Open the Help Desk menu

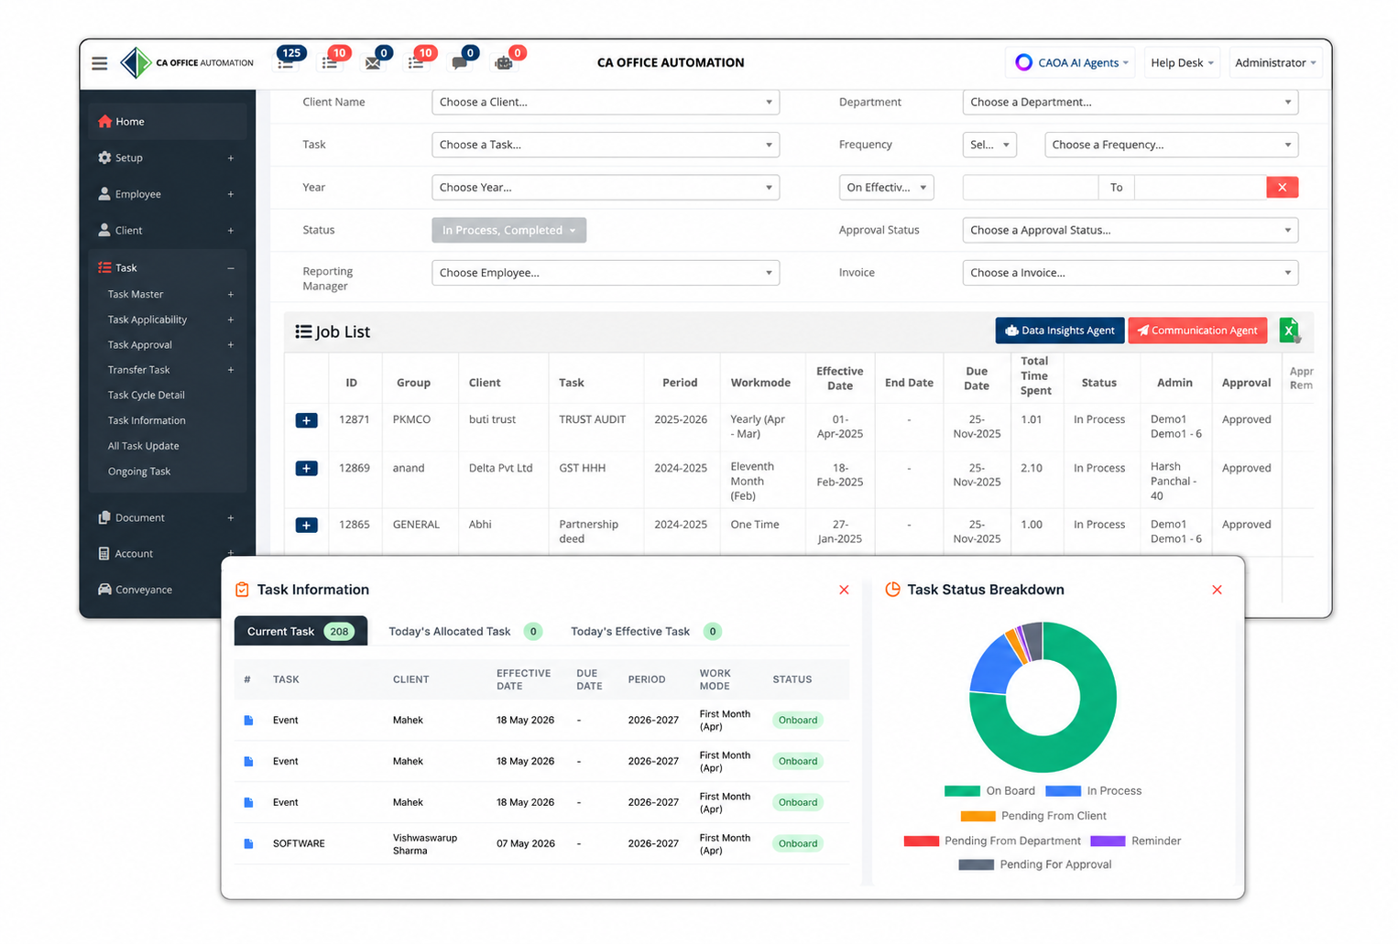pyautogui.click(x=1182, y=62)
